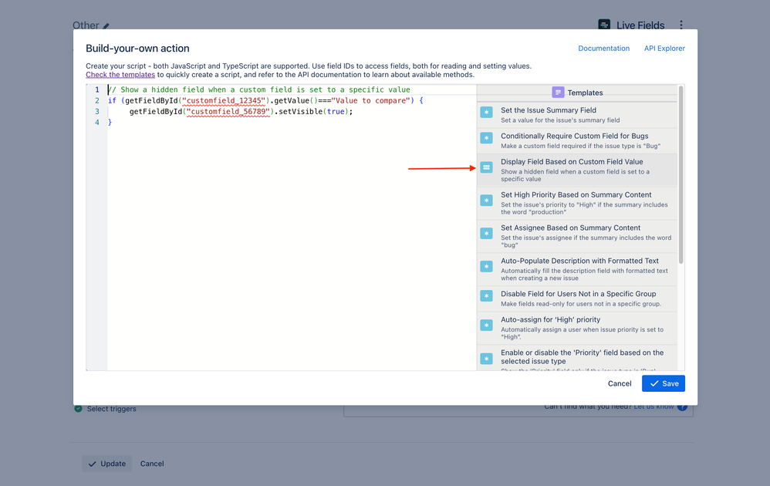Click the pencil edit icon beside "Other"

106,25
